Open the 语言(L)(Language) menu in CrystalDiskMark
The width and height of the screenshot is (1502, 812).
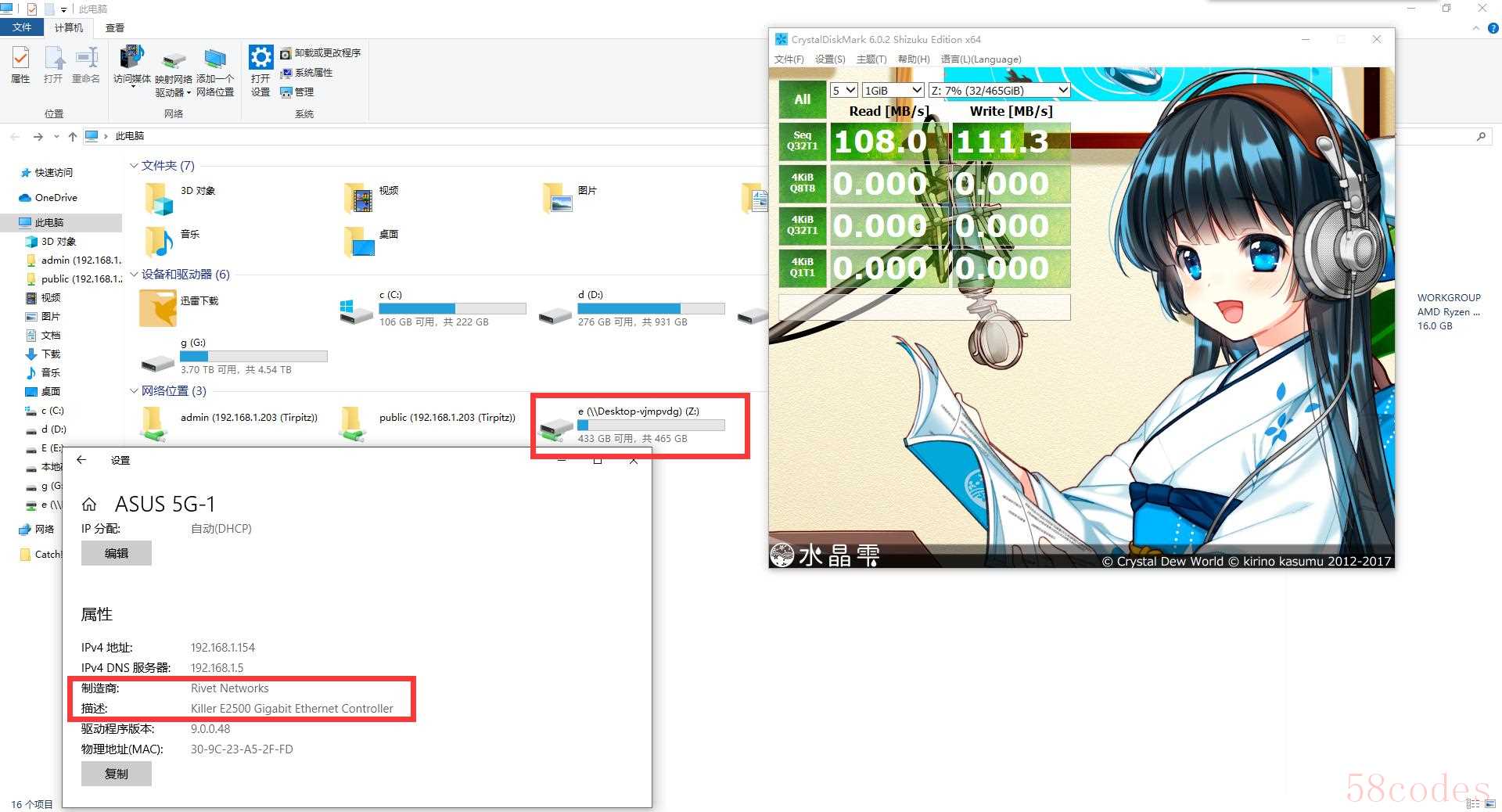click(981, 59)
